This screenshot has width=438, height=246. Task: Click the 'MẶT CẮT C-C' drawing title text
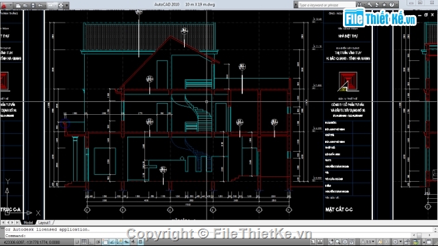tap(339, 210)
